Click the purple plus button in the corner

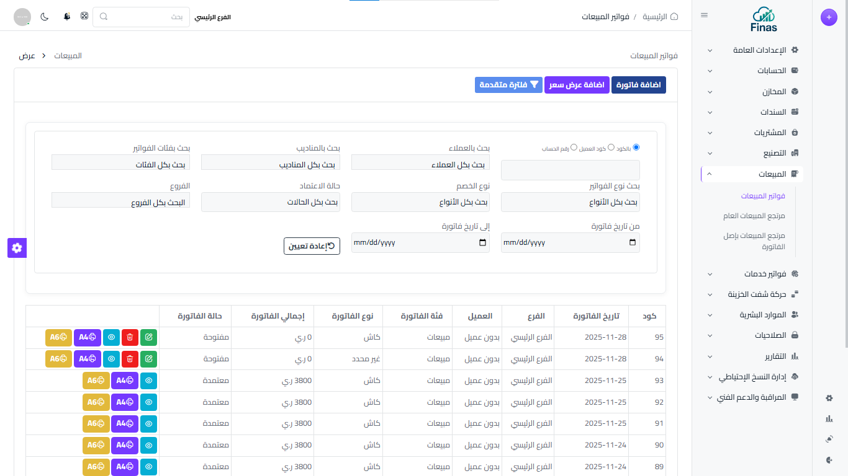pyautogui.click(x=829, y=18)
